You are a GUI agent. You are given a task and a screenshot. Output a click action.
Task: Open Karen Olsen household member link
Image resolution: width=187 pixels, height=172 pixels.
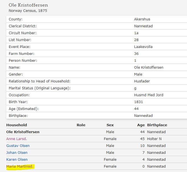click(17, 160)
